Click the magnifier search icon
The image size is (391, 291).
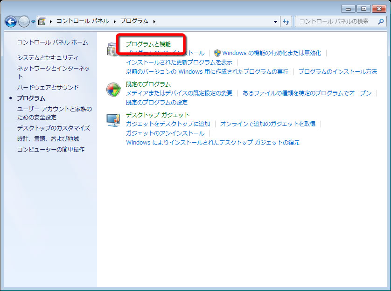(381, 21)
